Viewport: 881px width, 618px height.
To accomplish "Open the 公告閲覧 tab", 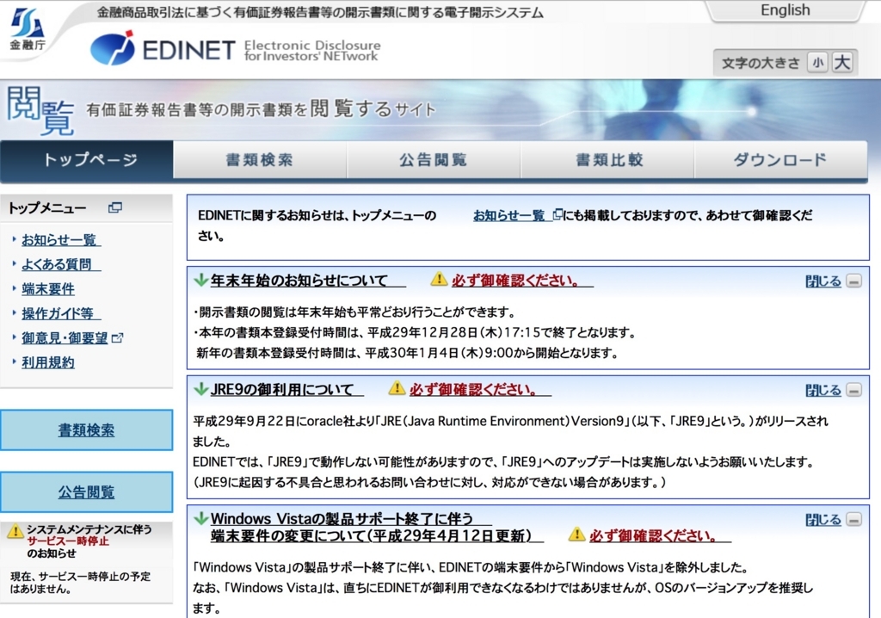I will (x=434, y=160).
